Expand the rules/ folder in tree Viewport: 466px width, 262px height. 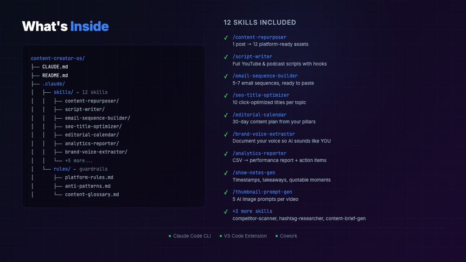tap(62, 169)
